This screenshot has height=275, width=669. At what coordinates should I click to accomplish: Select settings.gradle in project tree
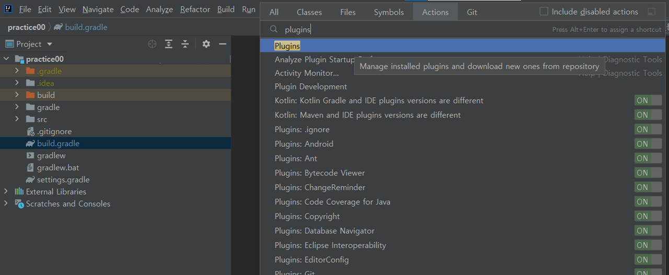click(x=63, y=180)
